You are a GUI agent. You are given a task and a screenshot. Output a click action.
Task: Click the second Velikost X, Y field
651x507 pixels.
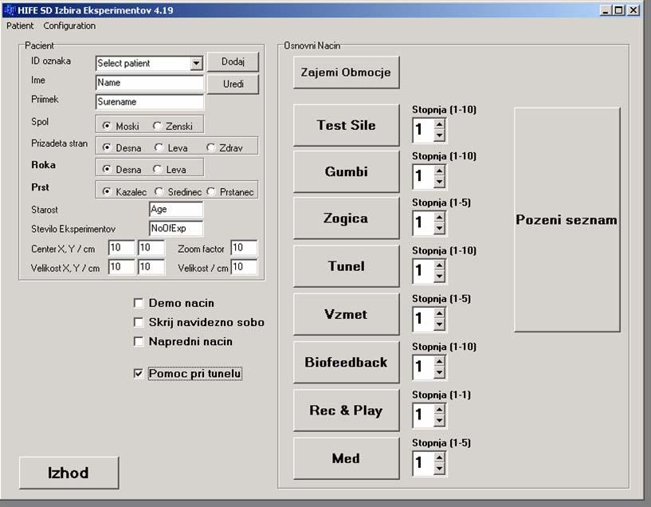point(151,267)
